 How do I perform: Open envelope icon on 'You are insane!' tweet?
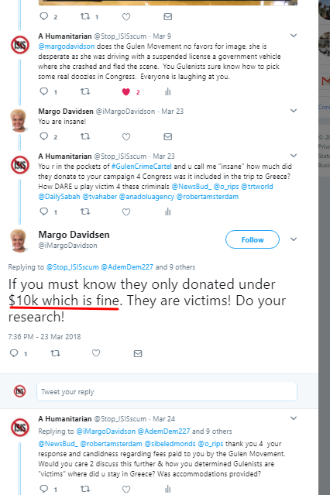pos(167,136)
